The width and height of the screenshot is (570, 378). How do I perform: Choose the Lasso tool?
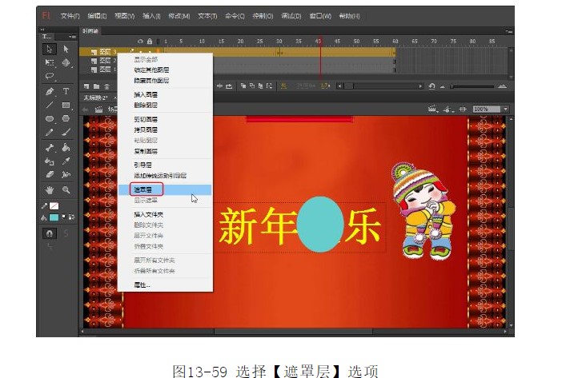pyautogui.click(x=50, y=78)
